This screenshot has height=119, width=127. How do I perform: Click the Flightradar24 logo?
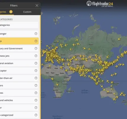tap(100, 4)
